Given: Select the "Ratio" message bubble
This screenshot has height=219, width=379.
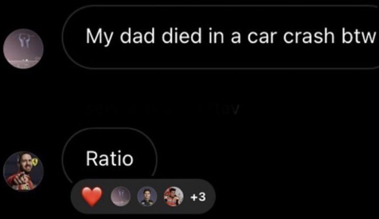Looking at the screenshot, I should [109, 158].
